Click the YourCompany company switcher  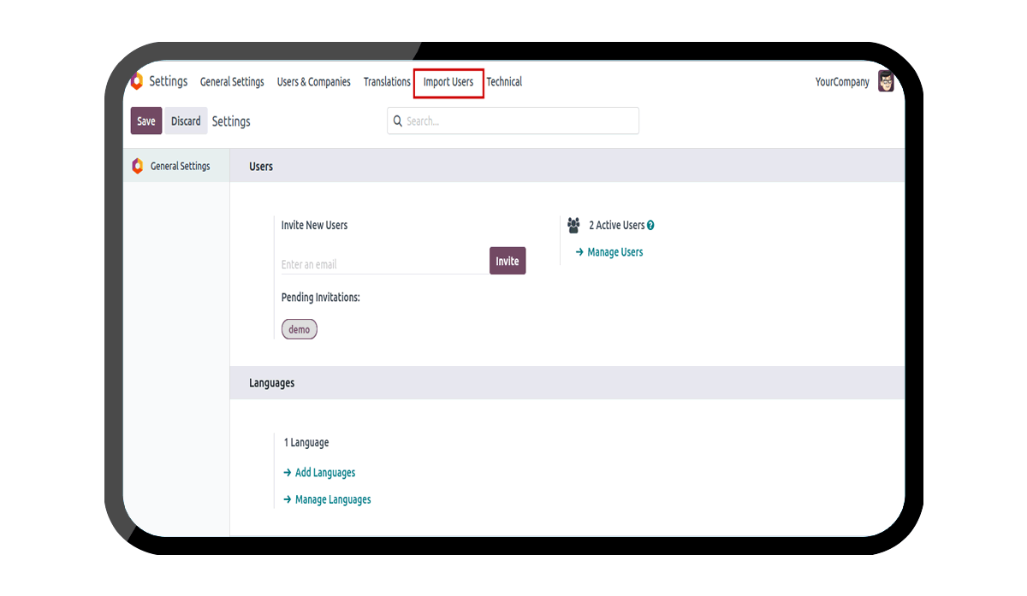842,82
